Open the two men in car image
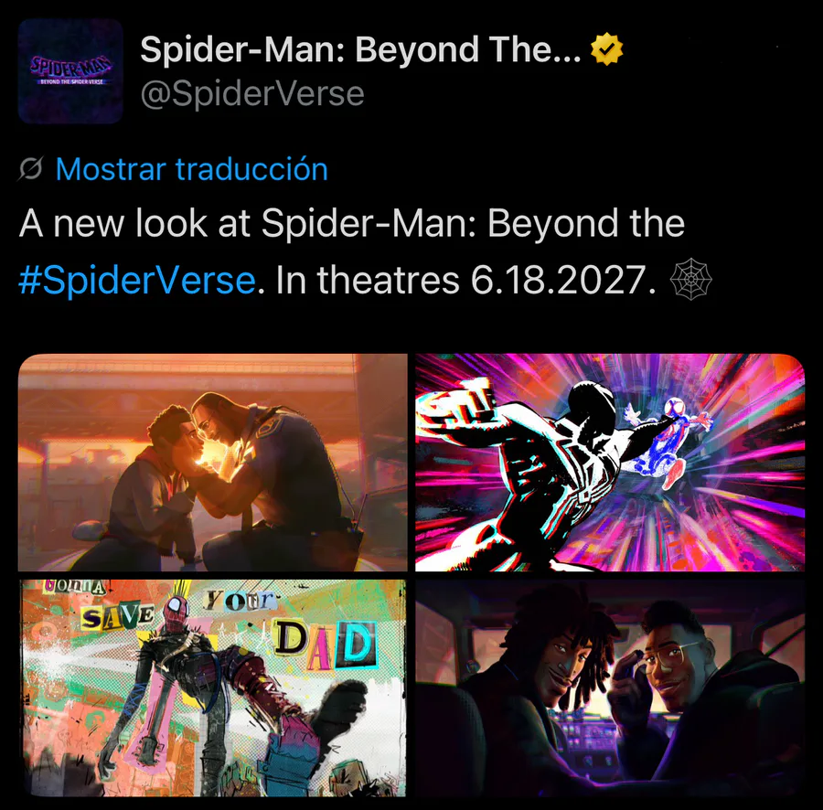The image size is (823, 810). pos(610,687)
